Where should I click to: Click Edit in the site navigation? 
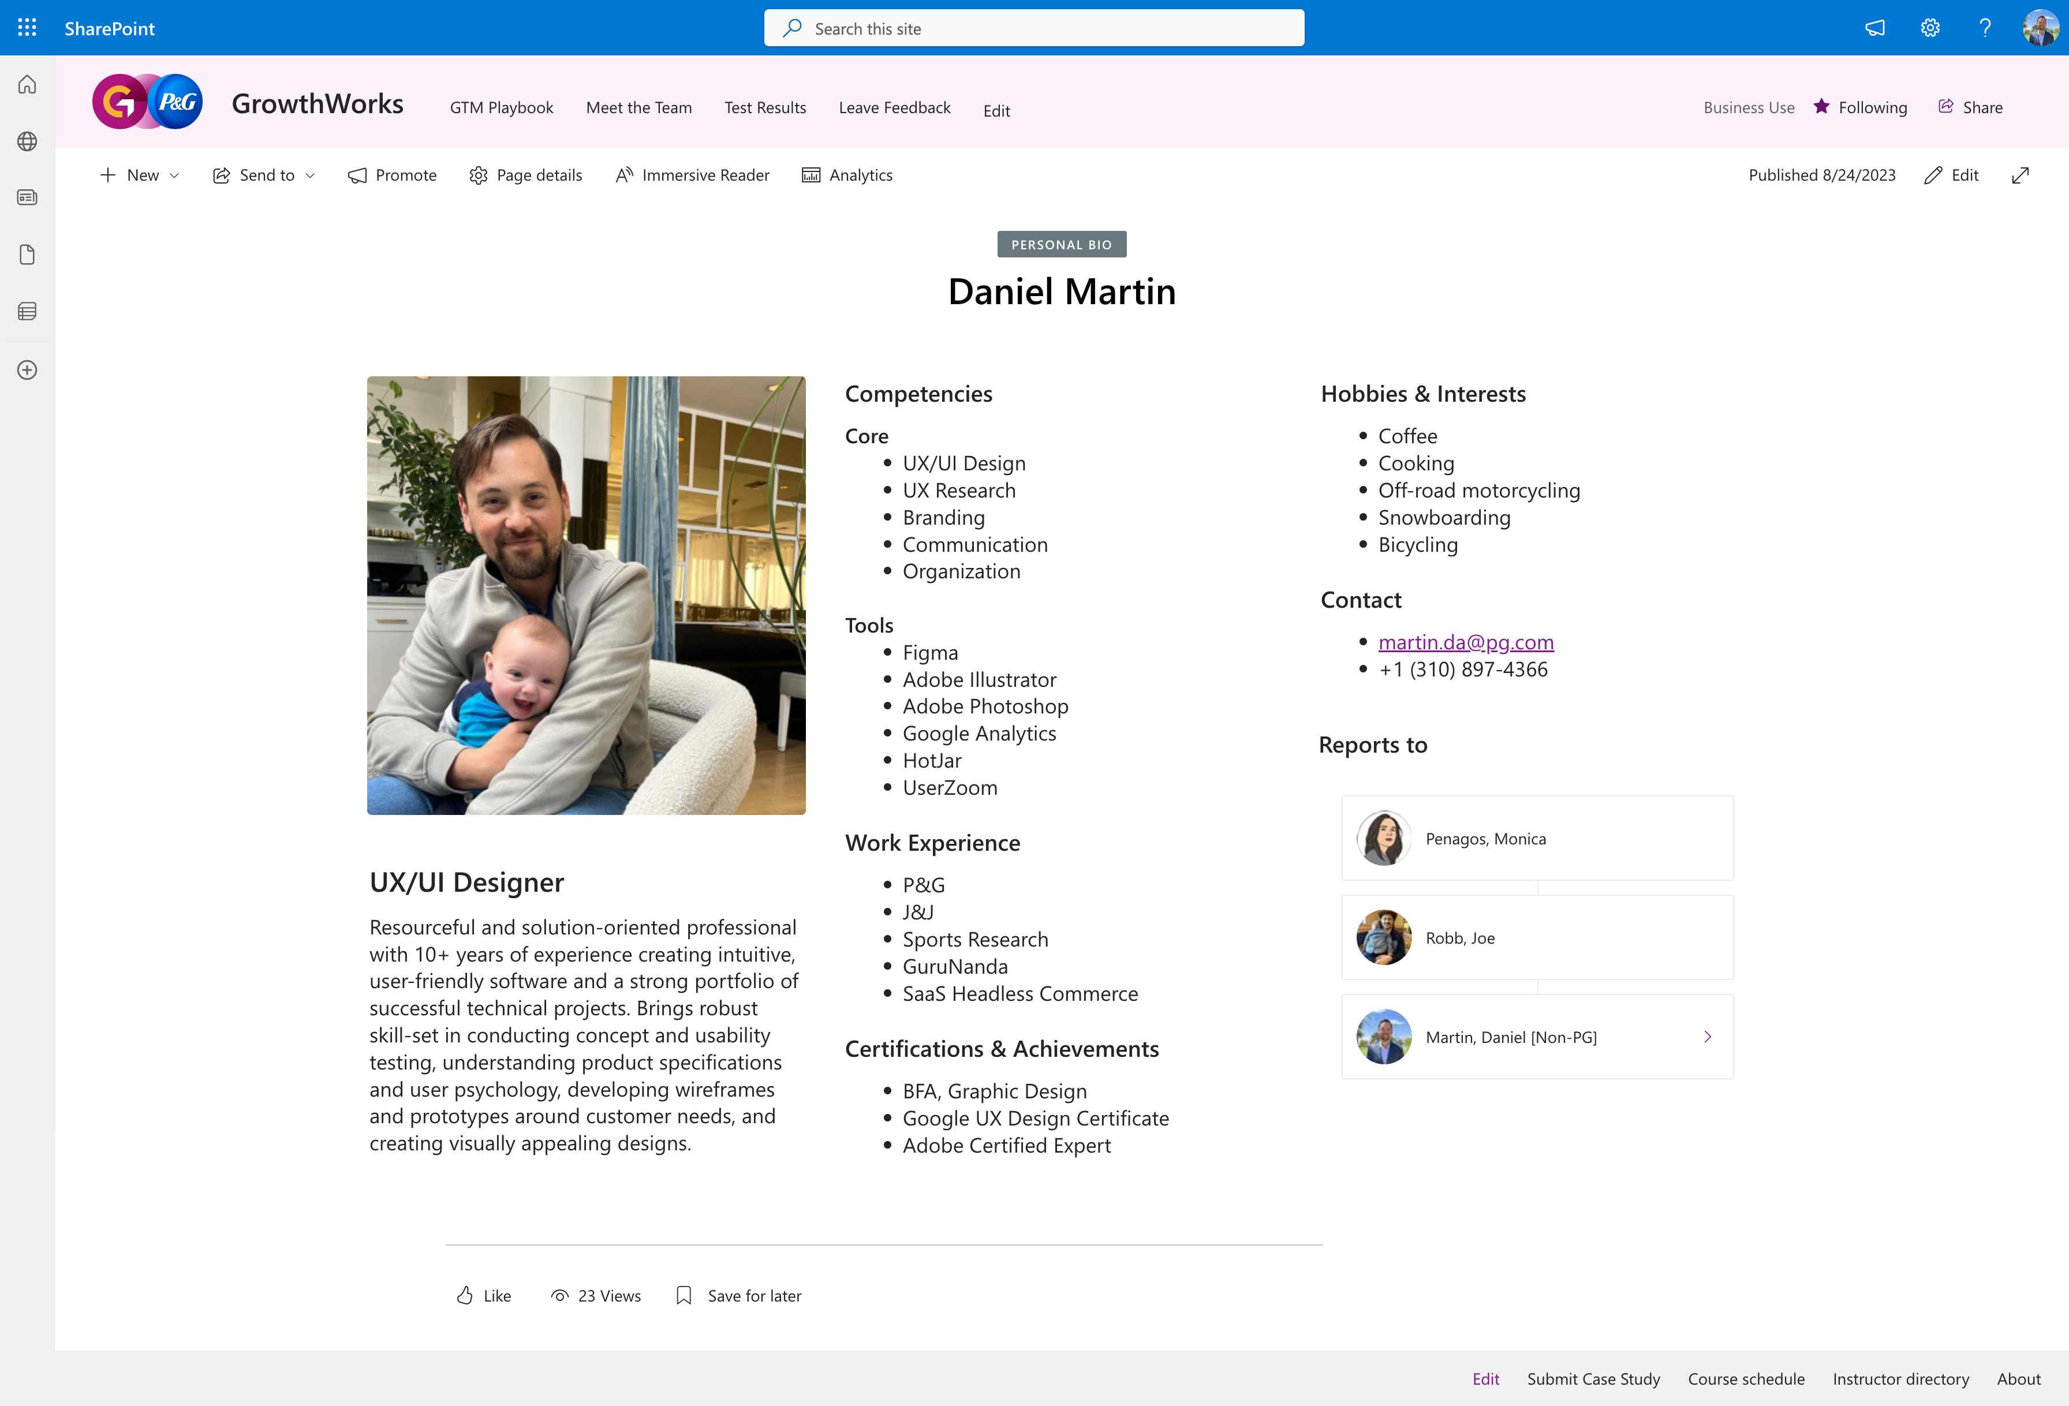996,110
